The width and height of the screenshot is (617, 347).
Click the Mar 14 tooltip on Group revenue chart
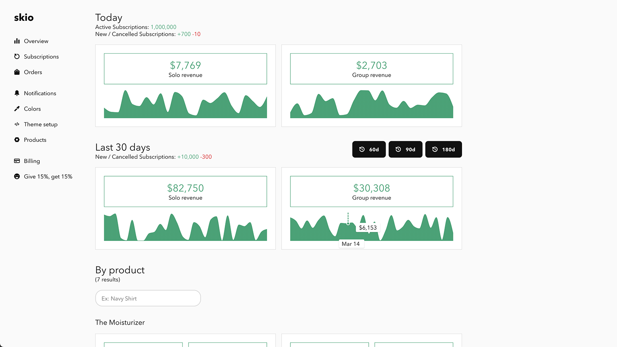(351, 244)
